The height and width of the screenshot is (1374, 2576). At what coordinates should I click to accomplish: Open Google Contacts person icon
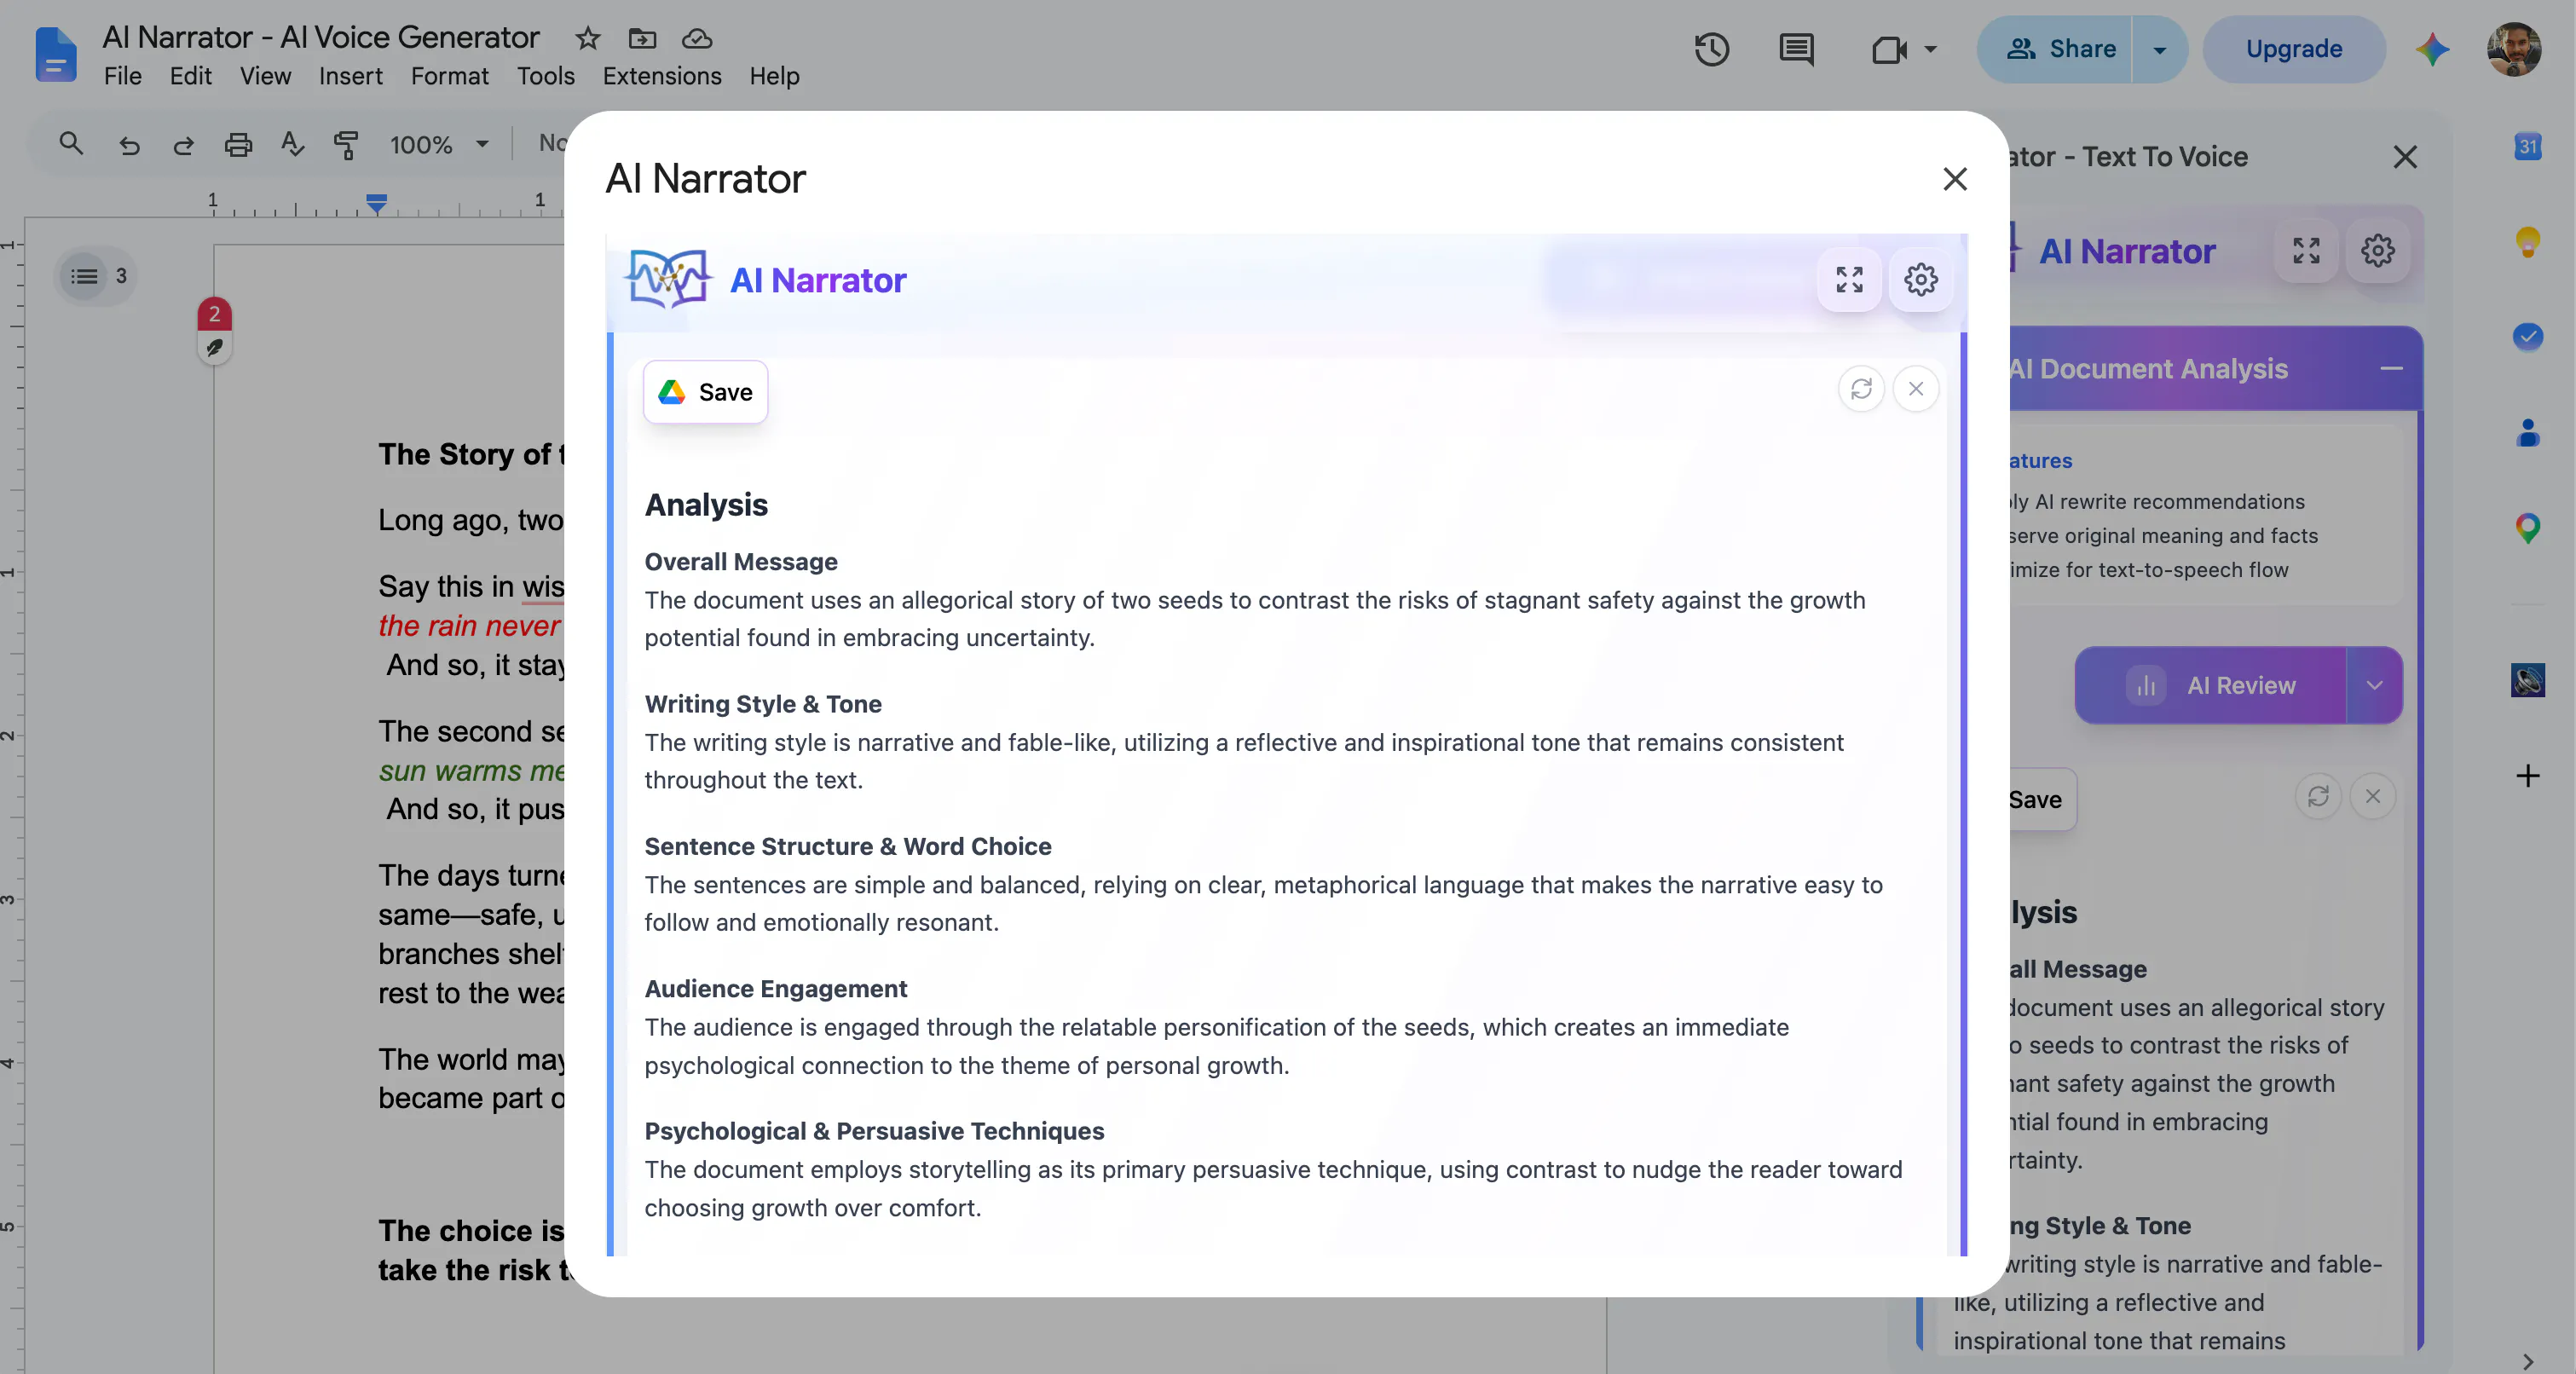2528,432
